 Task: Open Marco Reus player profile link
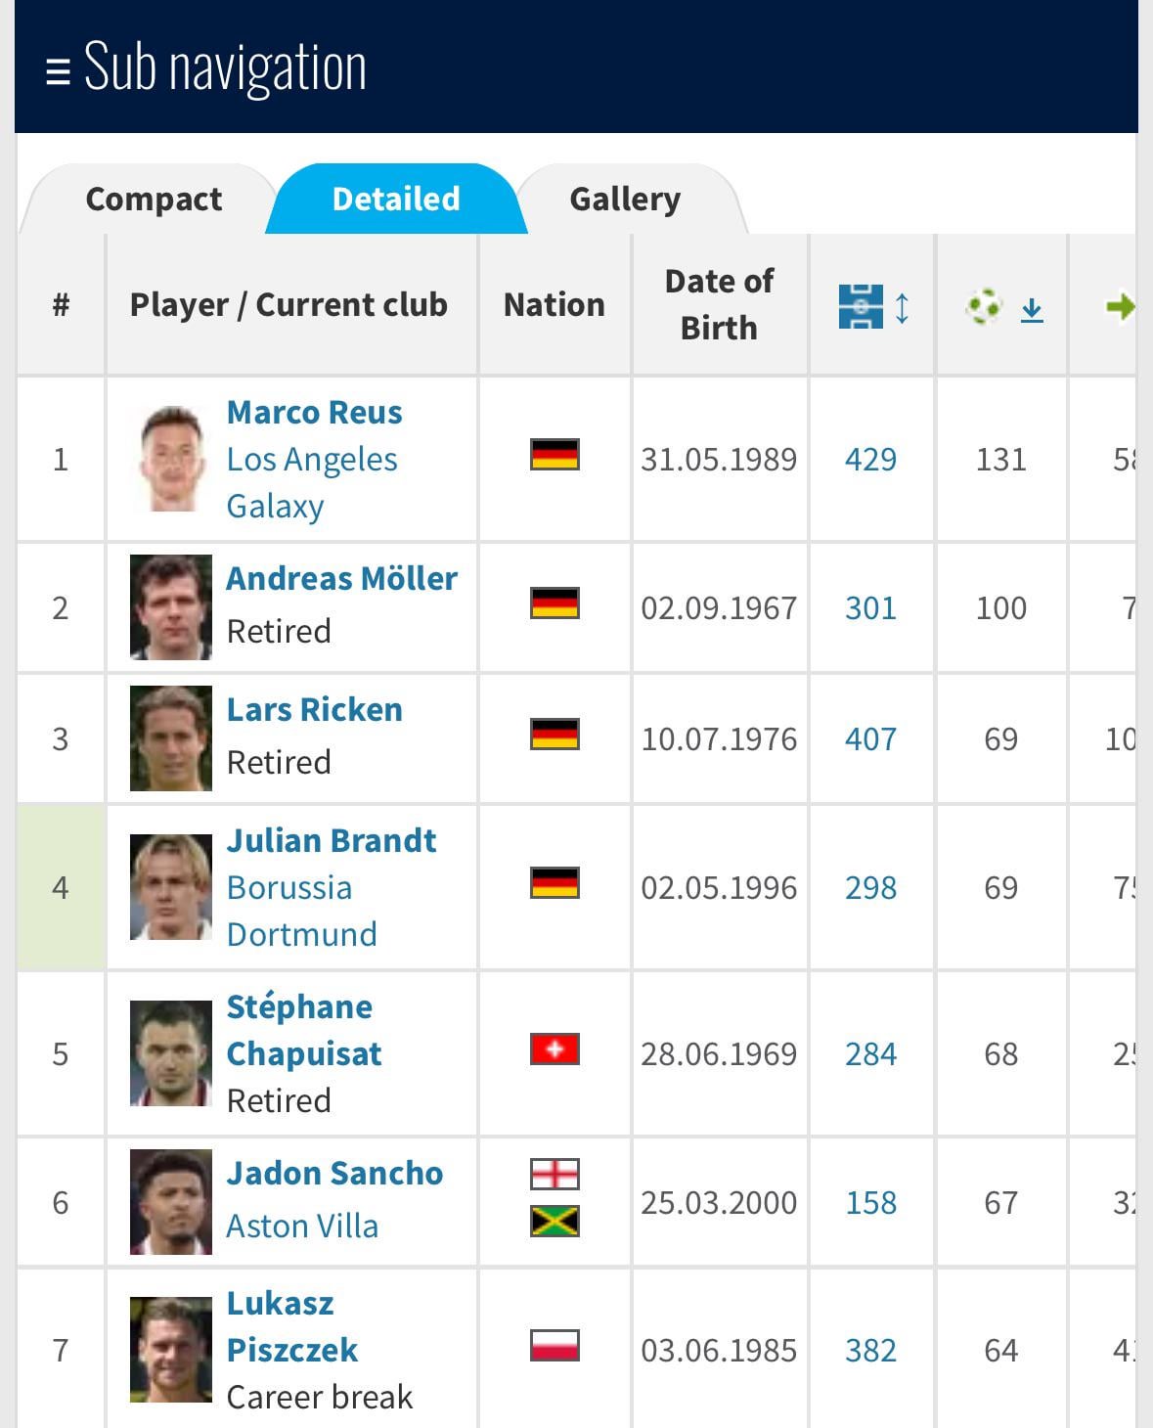314,413
